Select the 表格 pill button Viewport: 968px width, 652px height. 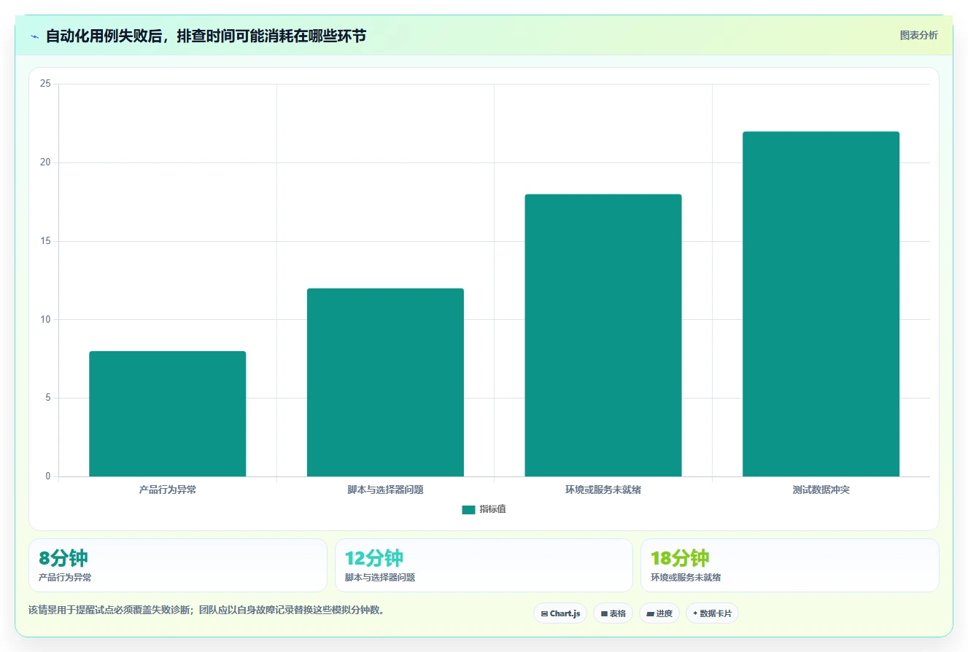point(613,613)
